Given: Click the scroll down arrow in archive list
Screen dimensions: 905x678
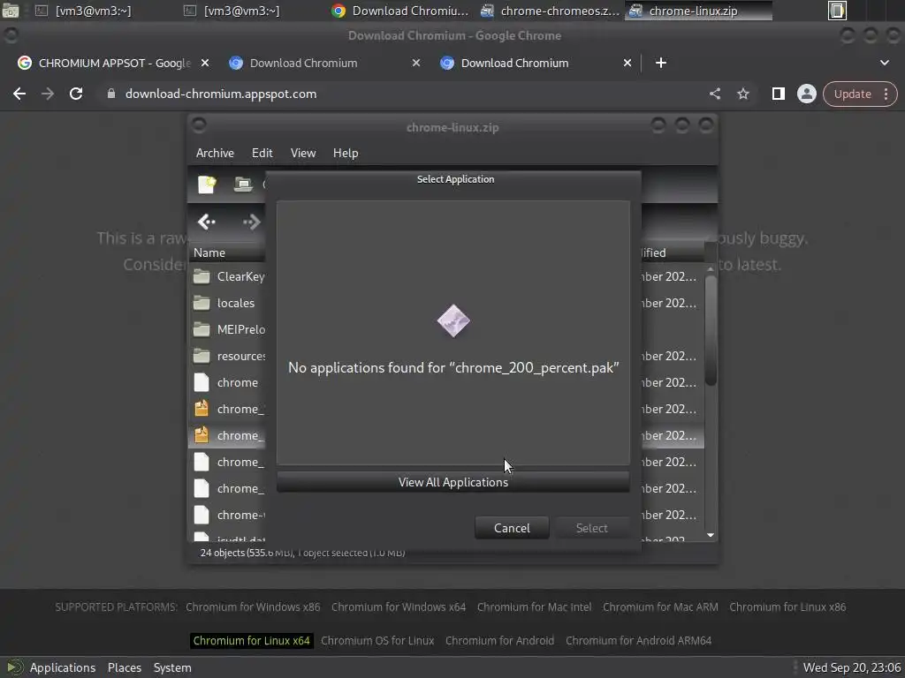Looking at the screenshot, I should pyautogui.click(x=711, y=536).
